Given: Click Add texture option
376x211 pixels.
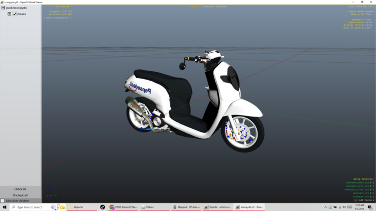Looking at the screenshot, I should pos(364,200).
